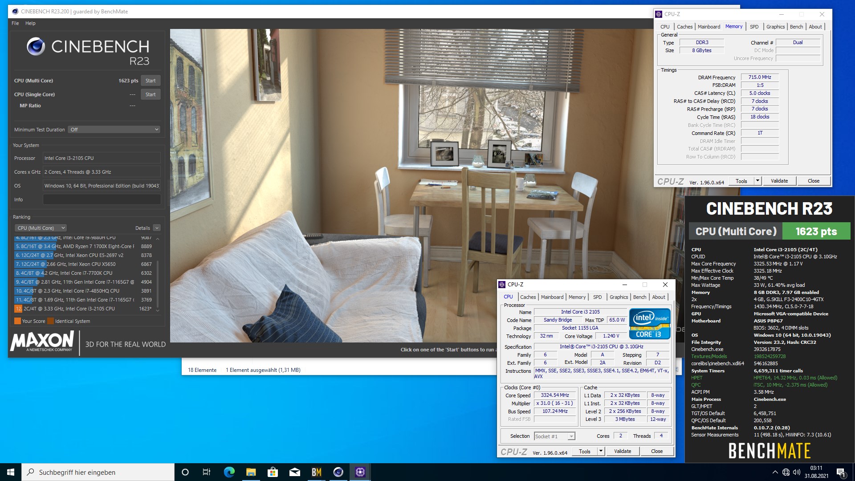This screenshot has height=481, width=855.
Task: Switch to Caches tab in upper CPU-Z
Action: (684, 27)
